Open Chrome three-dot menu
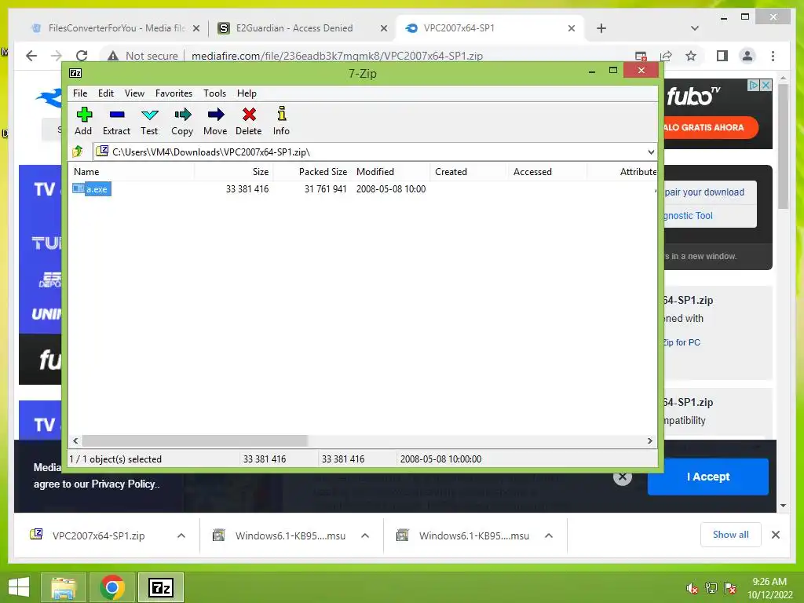The height and width of the screenshot is (603, 804). coord(773,56)
